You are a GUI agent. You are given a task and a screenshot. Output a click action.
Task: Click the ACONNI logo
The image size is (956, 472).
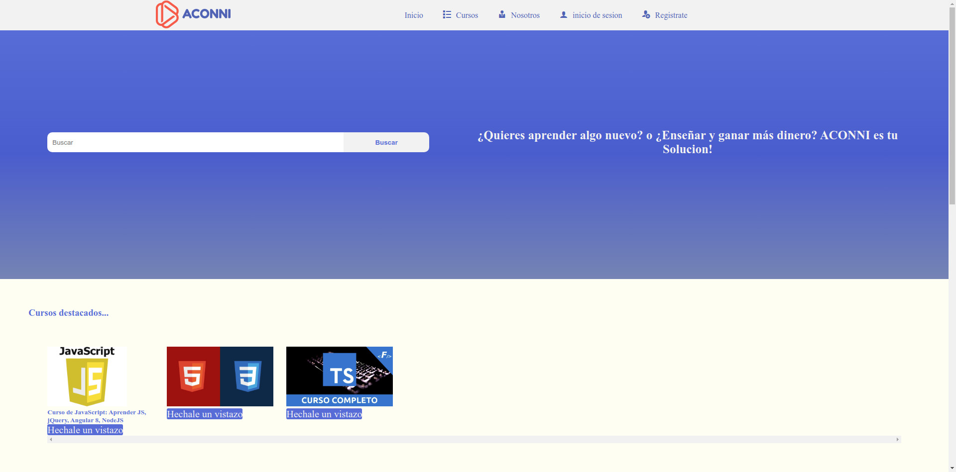(193, 14)
